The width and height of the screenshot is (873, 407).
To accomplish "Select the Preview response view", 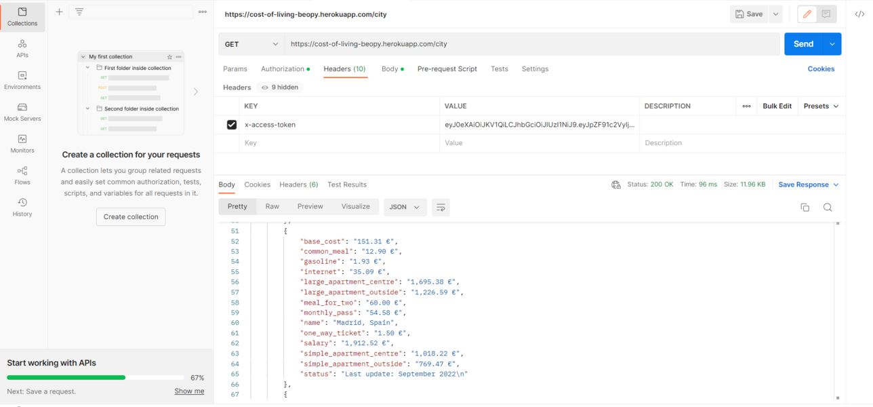I will coord(310,206).
